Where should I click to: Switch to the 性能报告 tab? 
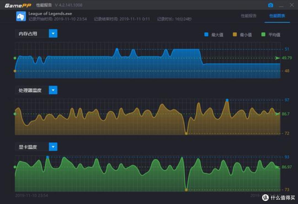coord(249,16)
